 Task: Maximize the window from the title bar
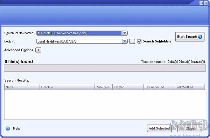(x=201, y=3)
